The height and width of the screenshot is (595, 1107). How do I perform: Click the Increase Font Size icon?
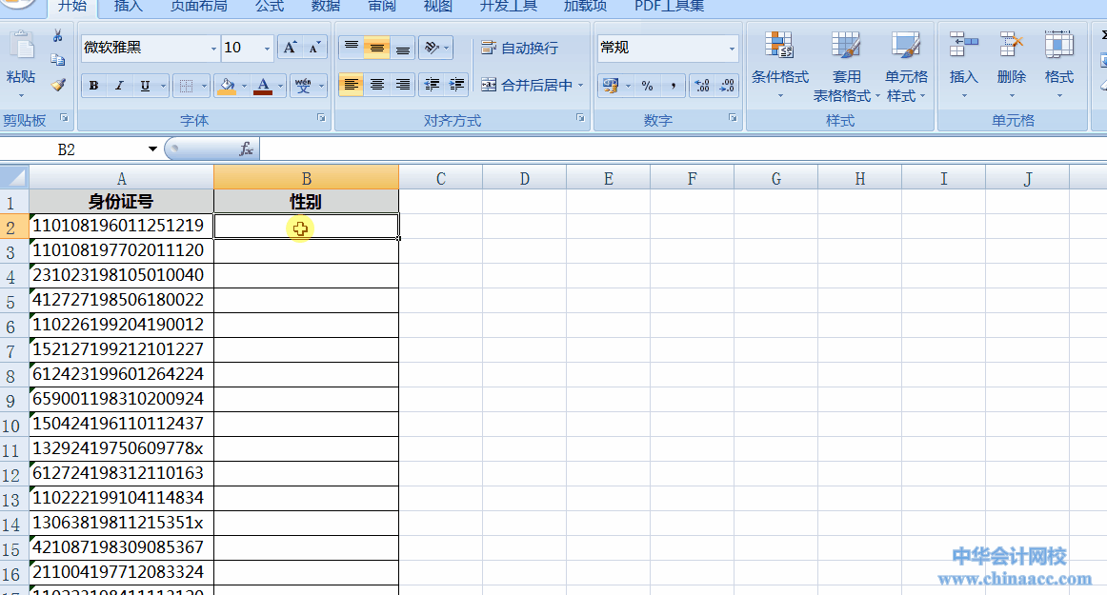point(291,48)
